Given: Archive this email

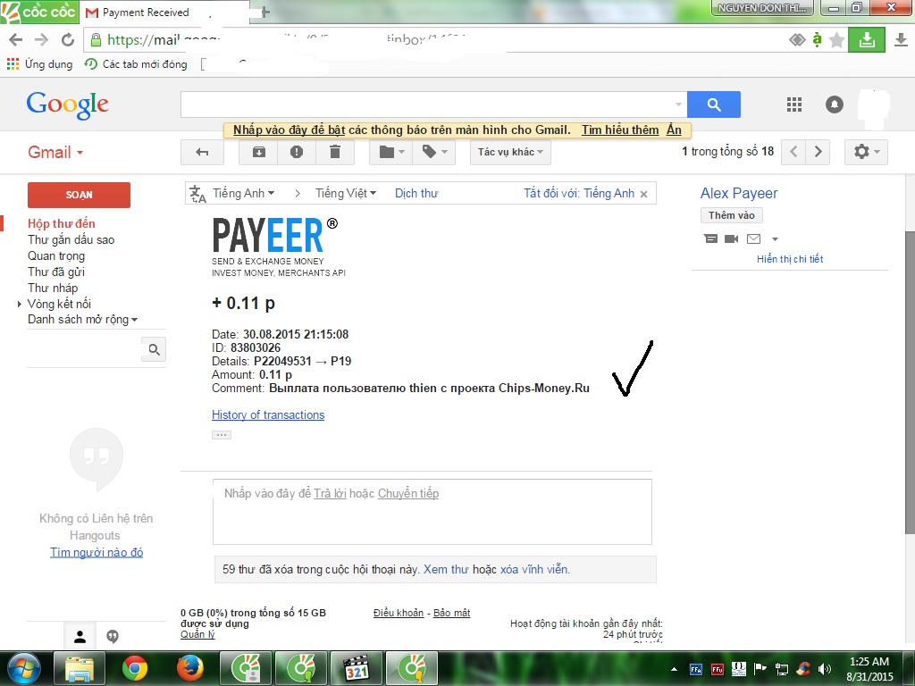Looking at the screenshot, I should coord(258,152).
